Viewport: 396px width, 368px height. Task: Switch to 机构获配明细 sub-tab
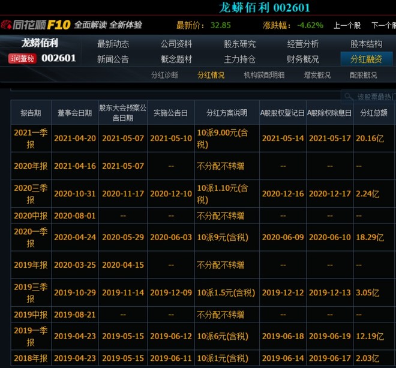point(264,75)
